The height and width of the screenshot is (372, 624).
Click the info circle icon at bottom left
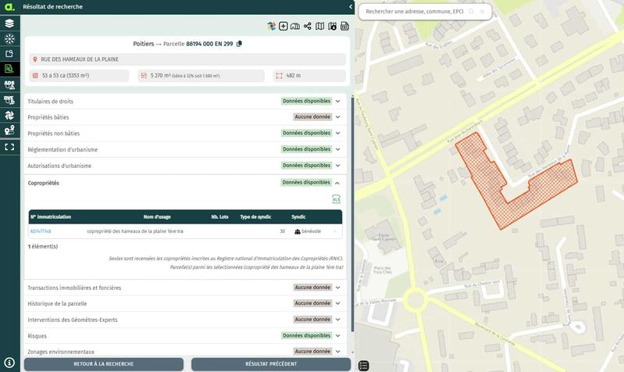click(x=9, y=363)
